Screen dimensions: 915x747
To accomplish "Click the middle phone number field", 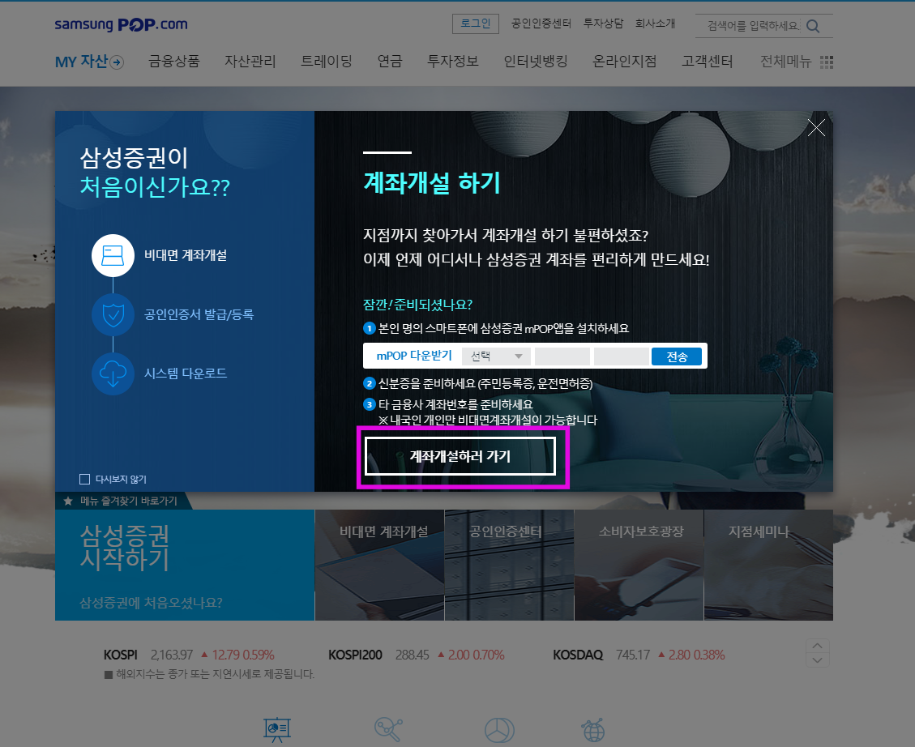I will 562,356.
